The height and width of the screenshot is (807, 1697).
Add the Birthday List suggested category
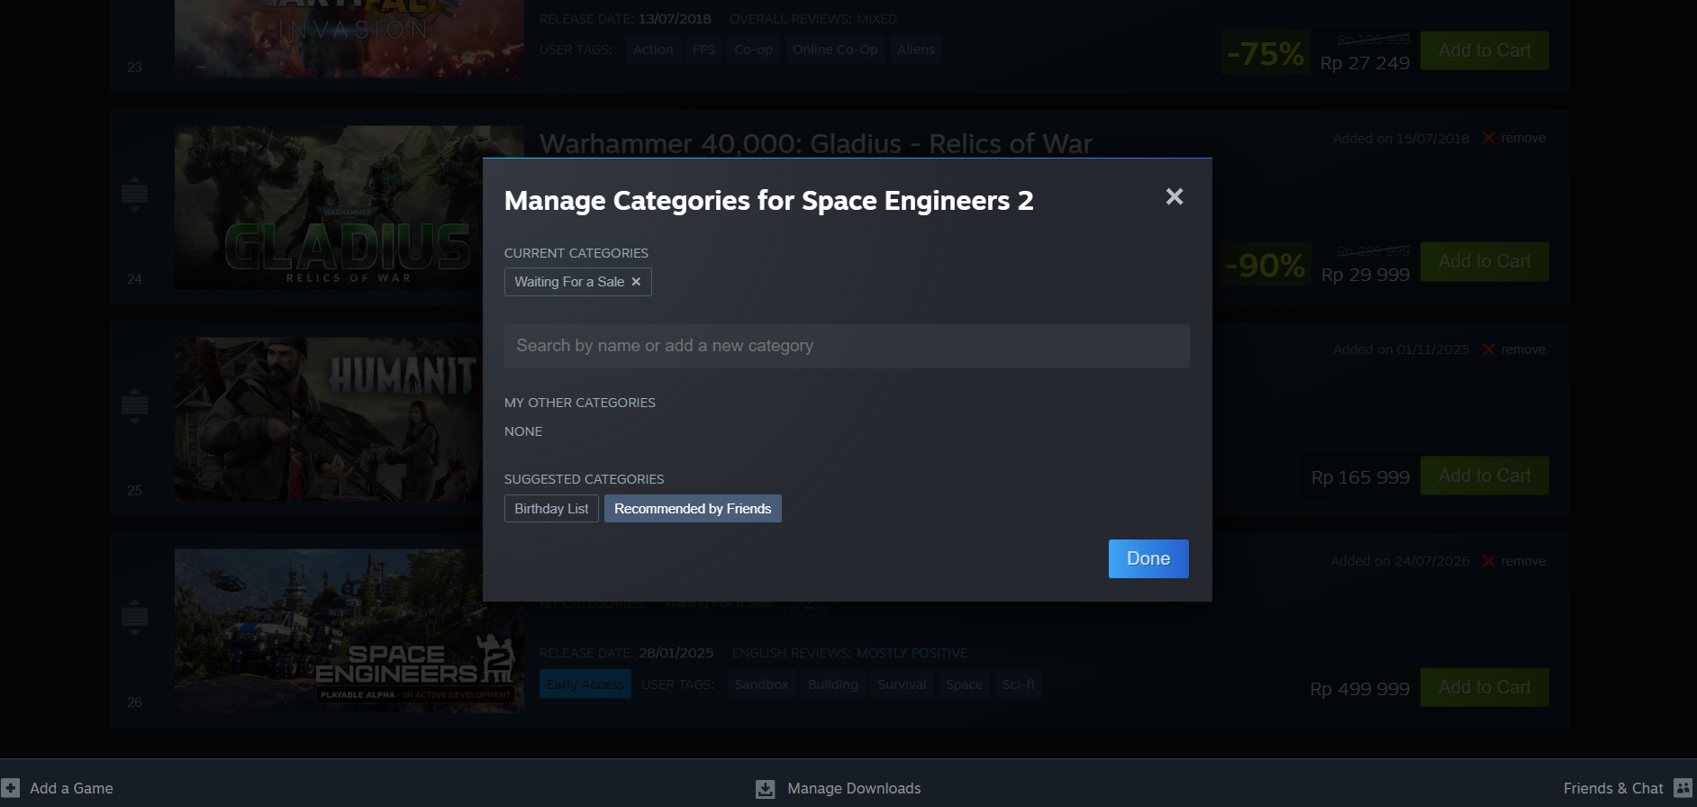tap(551, 509)
